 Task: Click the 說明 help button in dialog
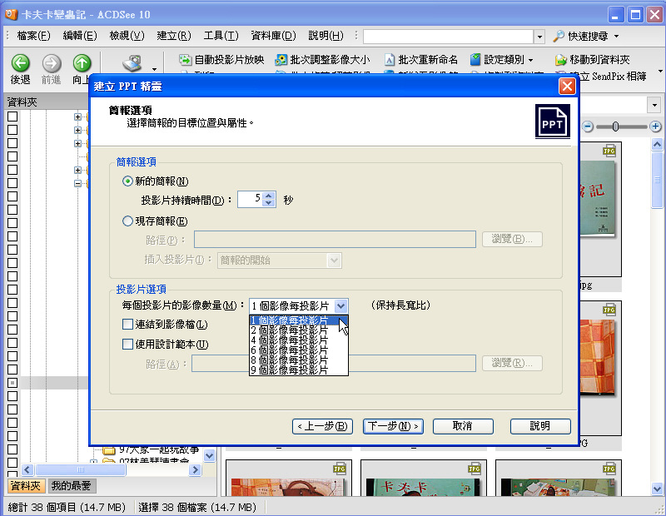pyautogui.click(x=540, y=426)
